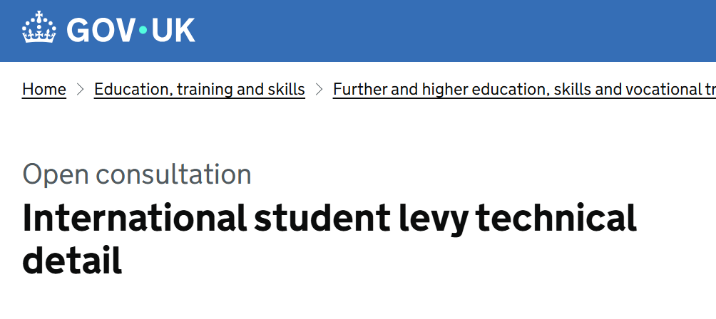Click the word "detail" in the page title

[72, 261]
